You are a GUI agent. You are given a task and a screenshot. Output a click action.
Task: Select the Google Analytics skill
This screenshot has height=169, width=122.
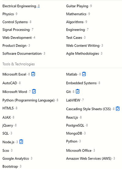coord(16,159)
